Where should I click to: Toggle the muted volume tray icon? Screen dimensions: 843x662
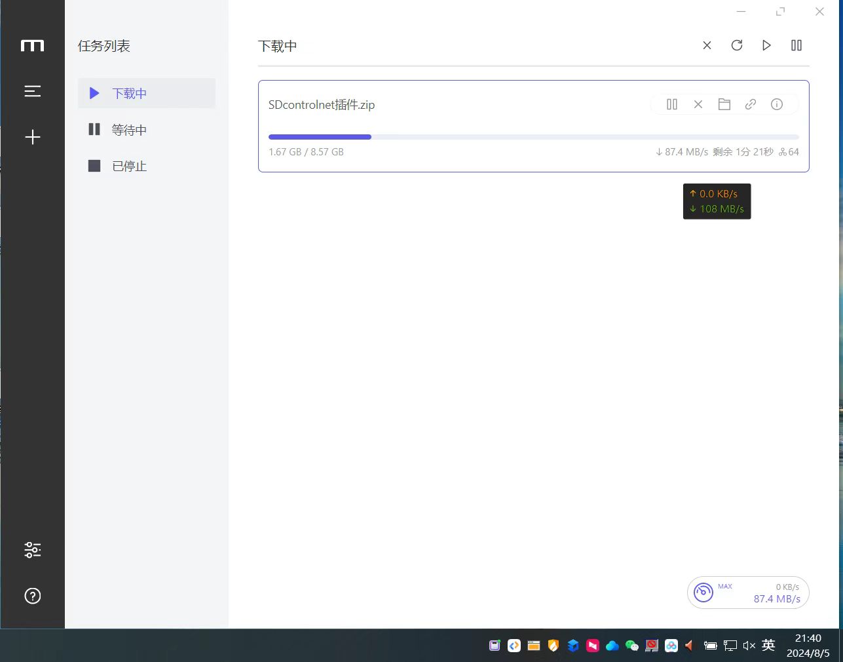coord(749,646)
